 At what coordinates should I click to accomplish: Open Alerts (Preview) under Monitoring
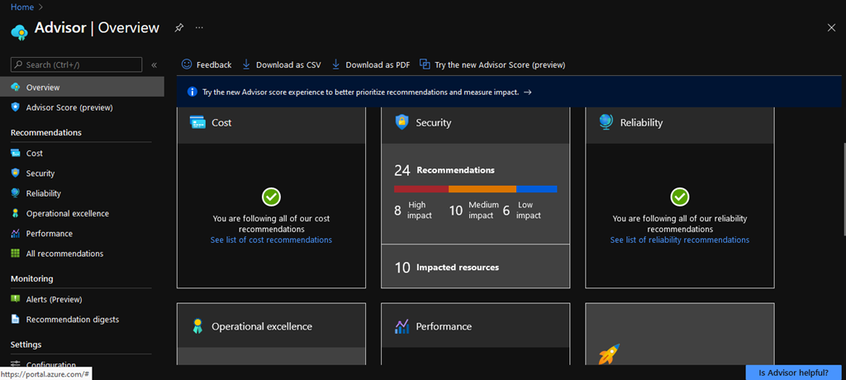pos(54,299)
